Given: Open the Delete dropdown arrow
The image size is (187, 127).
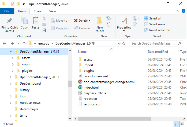Looking at the screenshot, I should 89,21.
